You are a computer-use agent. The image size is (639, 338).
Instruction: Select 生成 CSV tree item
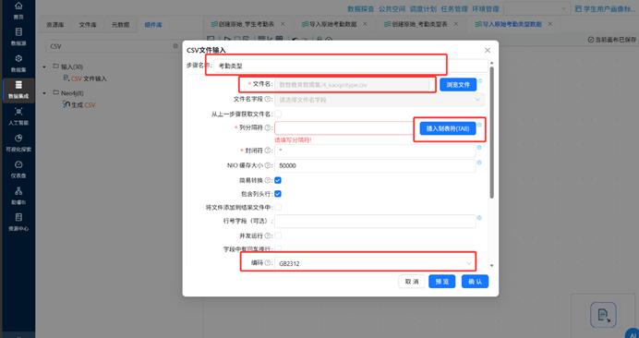pos(79,104)
